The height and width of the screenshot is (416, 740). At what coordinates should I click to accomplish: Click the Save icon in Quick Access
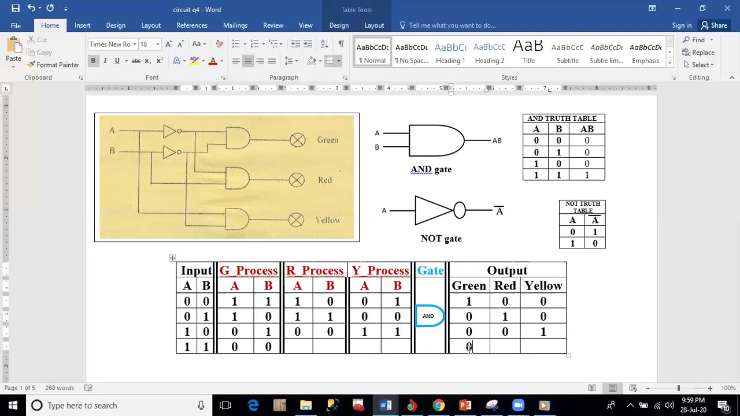point(16,8)
